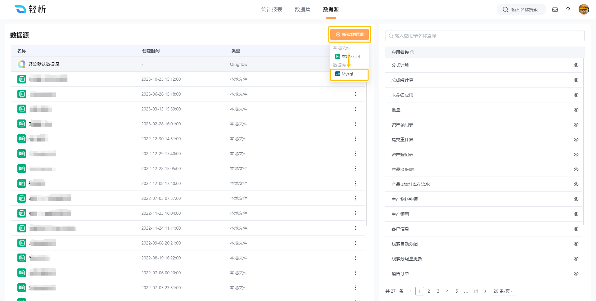Toggle preview eye for 提交重计算
Screen dimensions: 596x301
point(576,140)
